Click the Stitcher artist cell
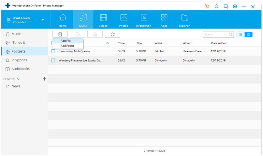 click(x=159, y=51)
